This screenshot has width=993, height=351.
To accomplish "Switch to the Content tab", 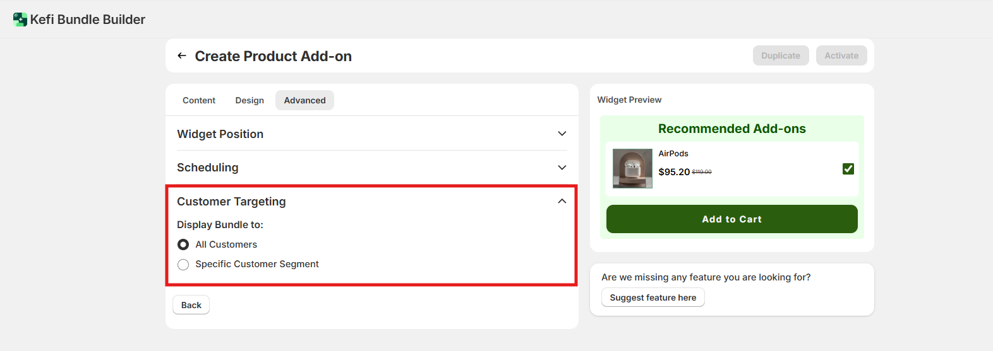I will point(199,100).
